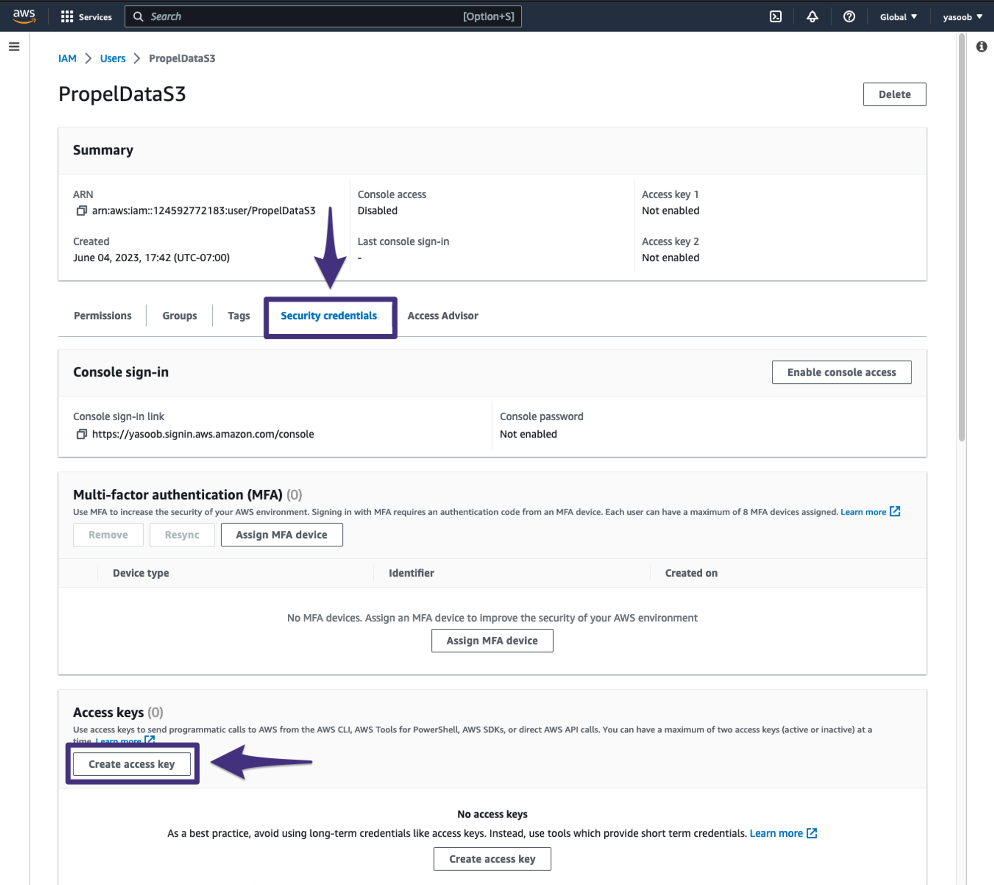Image resolution: width=994 pixels, height=885 pixels.
Task: Click the page vertical scrollbar
Action: (962, 238)
